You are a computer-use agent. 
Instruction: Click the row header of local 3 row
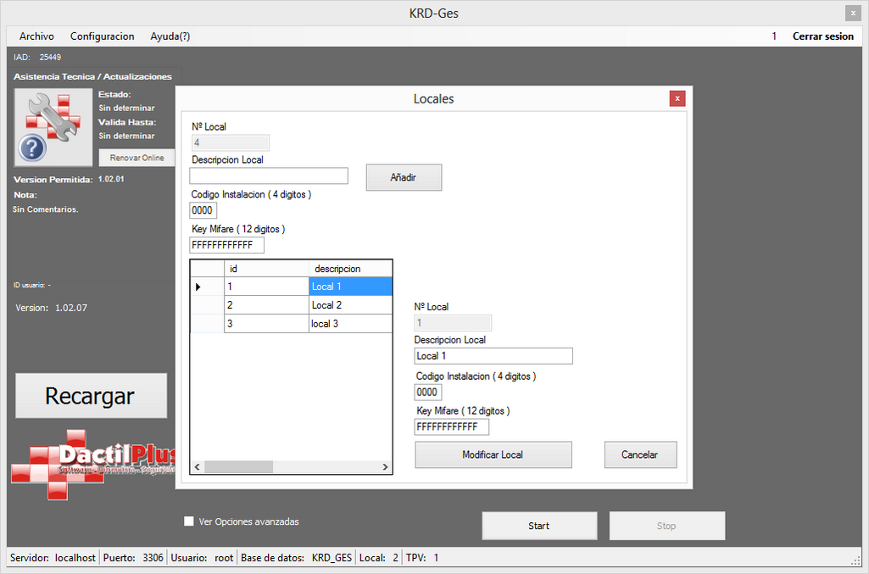207,324
